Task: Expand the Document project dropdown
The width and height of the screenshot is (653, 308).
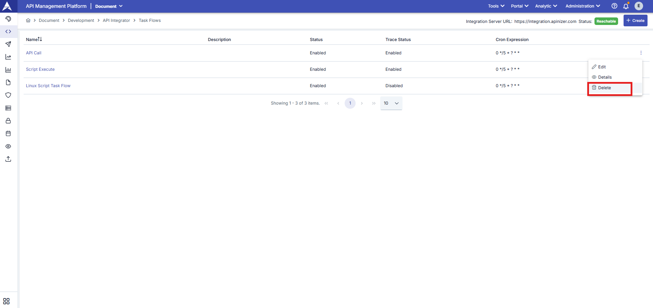Action: point(109,6)
